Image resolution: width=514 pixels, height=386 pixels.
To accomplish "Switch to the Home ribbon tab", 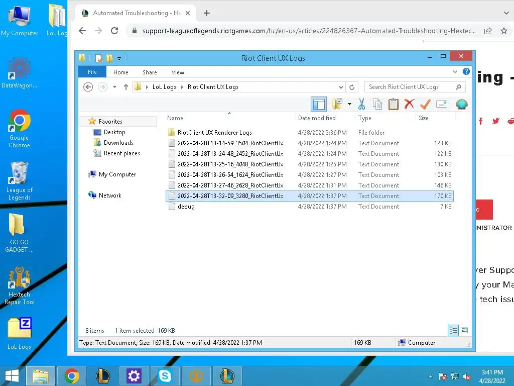I will click(x=120, y=72).
